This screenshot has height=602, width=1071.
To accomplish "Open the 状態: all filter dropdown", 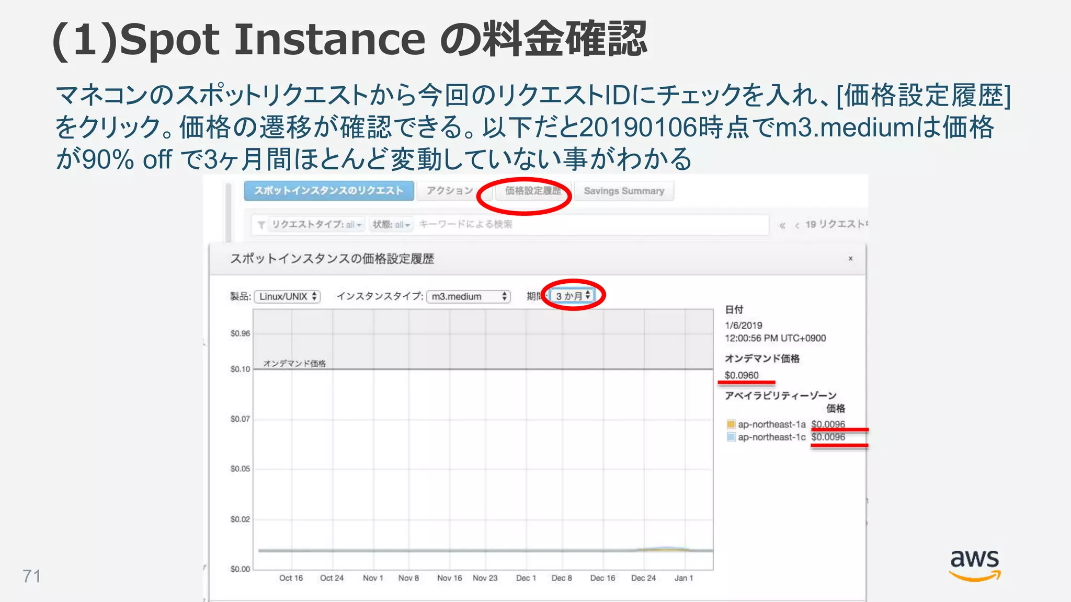I will tap(391, 225).
